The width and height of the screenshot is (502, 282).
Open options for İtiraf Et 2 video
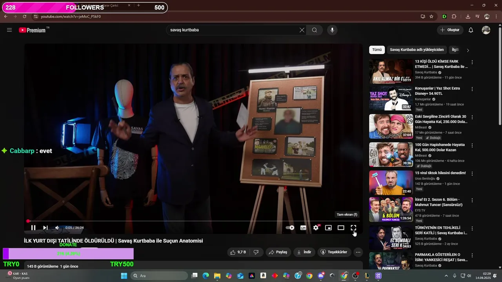[472, 200]
